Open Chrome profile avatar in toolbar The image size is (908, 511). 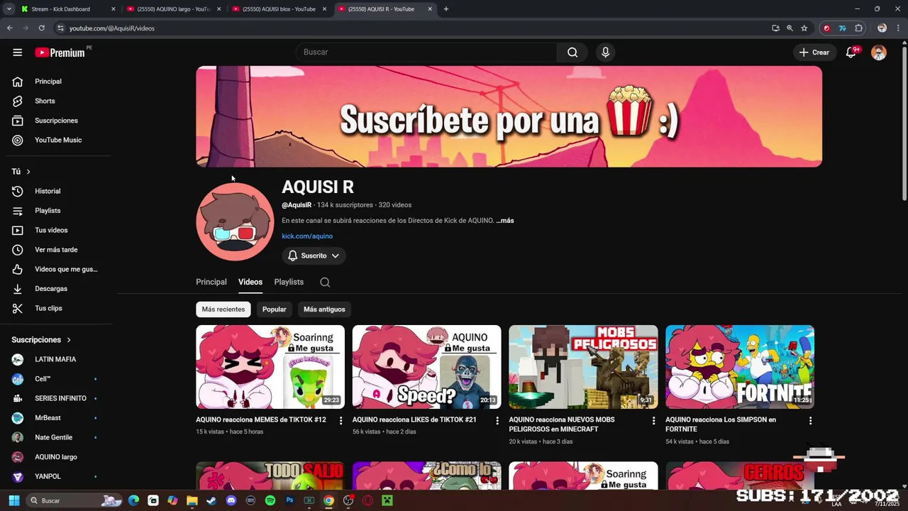(882, 28)
